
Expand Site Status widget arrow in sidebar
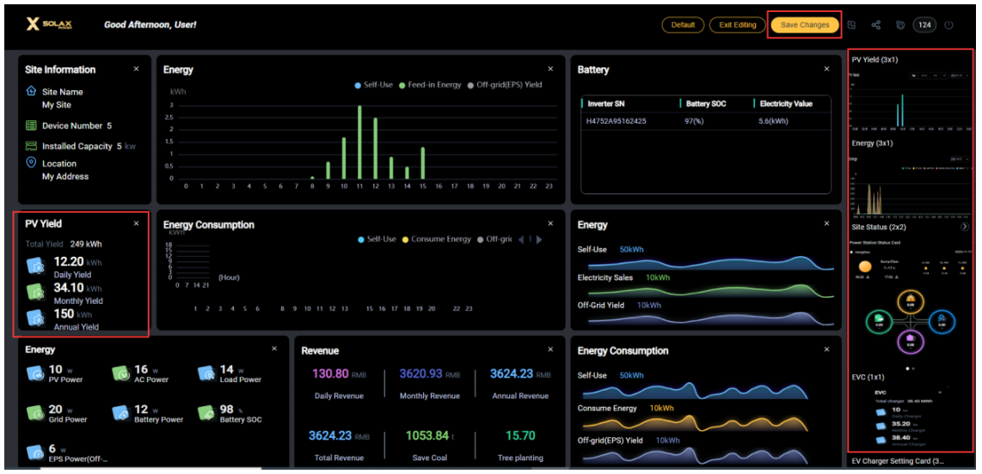click(x=963, y=228)
